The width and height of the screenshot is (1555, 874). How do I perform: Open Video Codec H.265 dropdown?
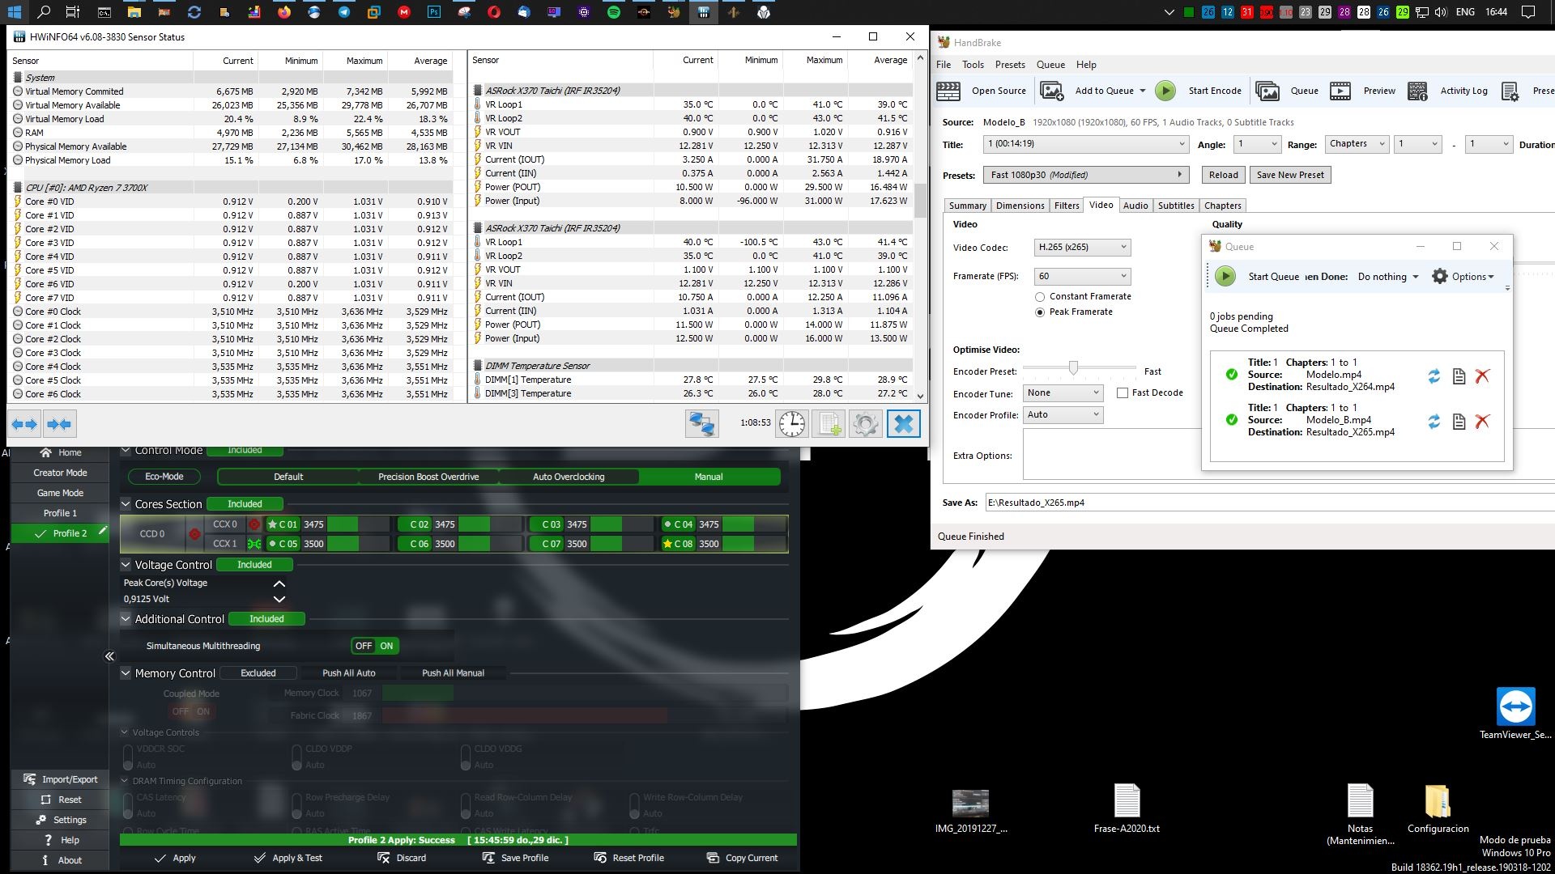click(x=1082, y=248)
